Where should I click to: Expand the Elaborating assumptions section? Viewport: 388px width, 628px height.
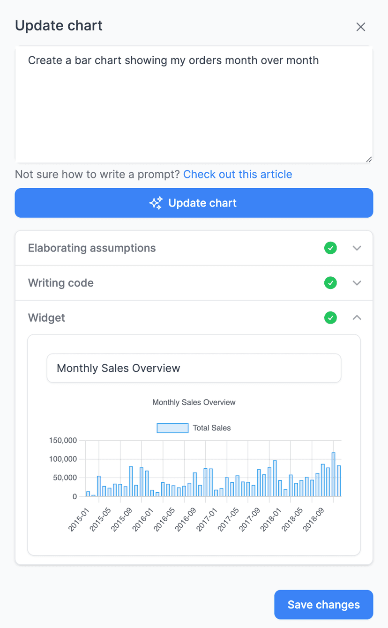(x=357, y=248)
